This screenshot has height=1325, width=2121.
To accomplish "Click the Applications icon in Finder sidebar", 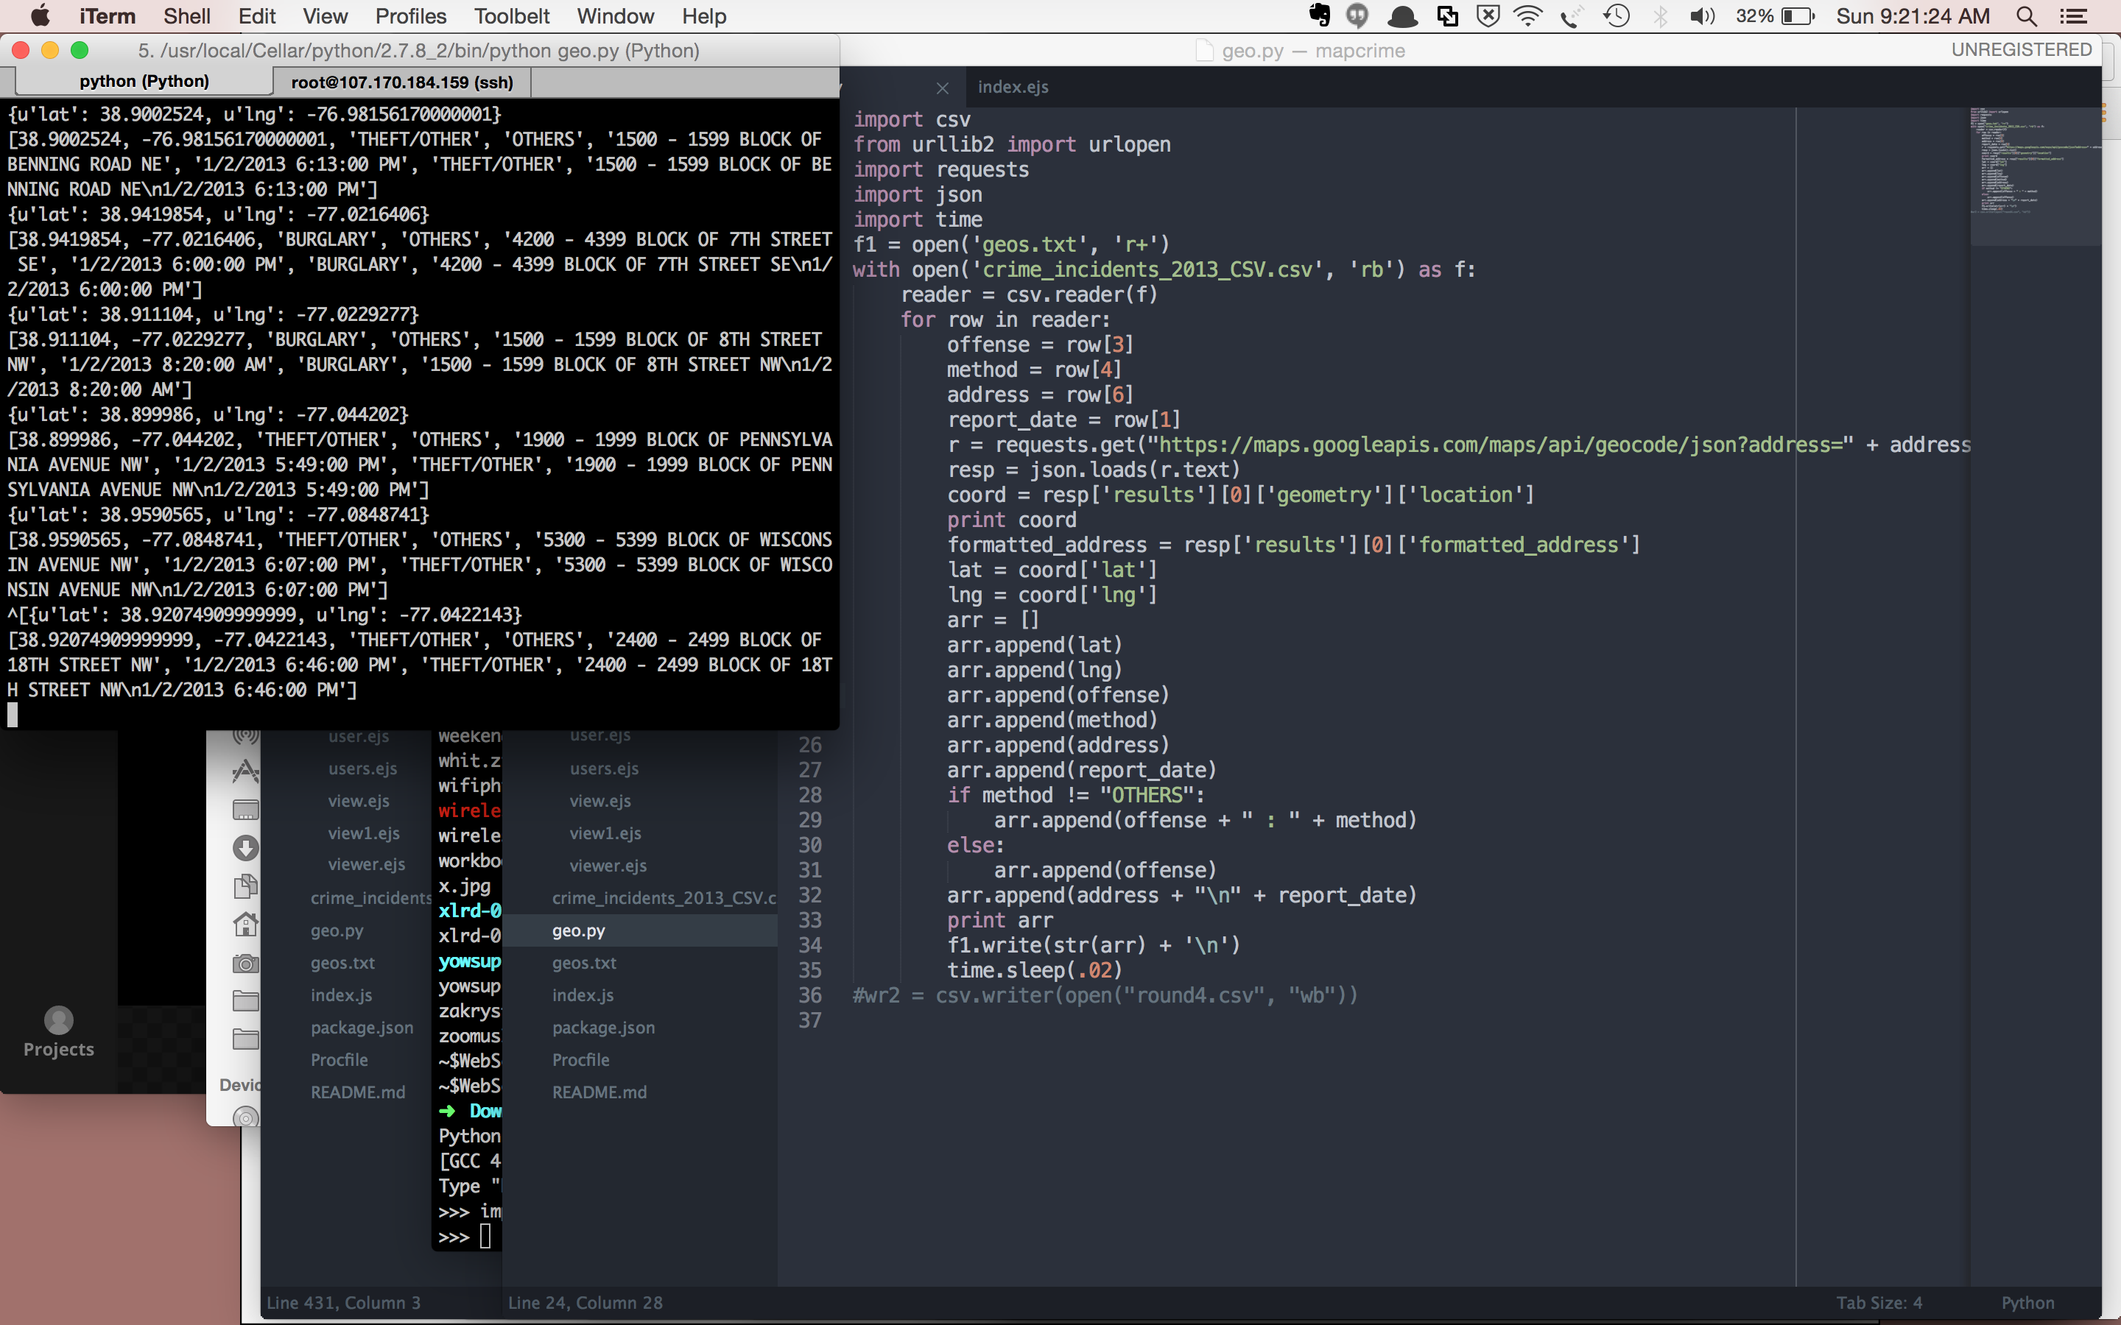I will [x=245, y=771].
